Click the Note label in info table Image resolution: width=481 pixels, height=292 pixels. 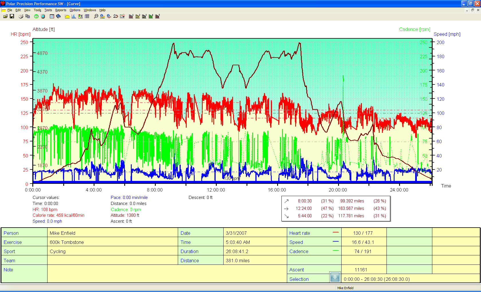[x=8, y=270]
